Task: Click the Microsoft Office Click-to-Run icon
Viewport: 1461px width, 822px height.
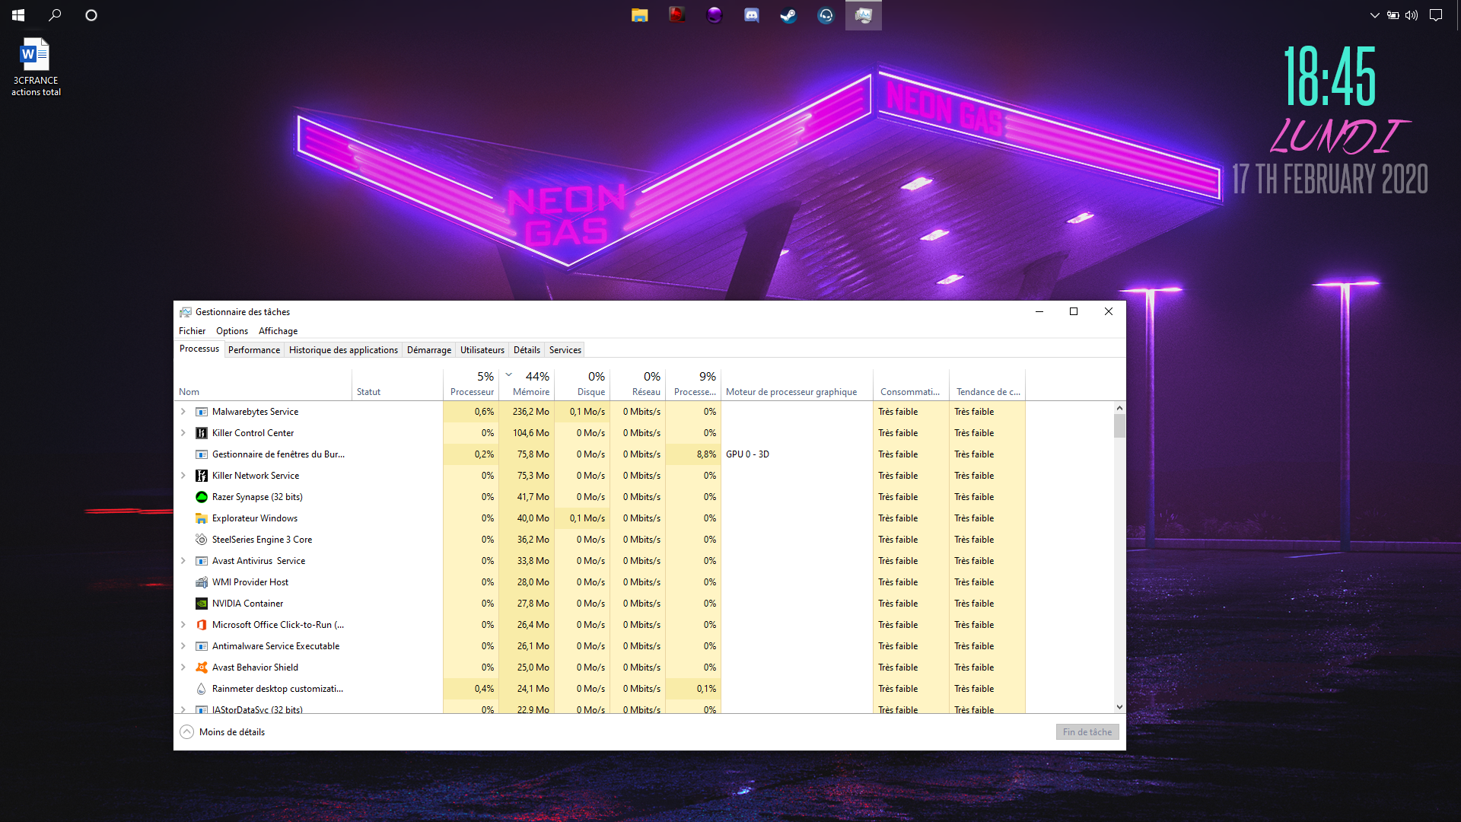Action: [x=202, y=625]
